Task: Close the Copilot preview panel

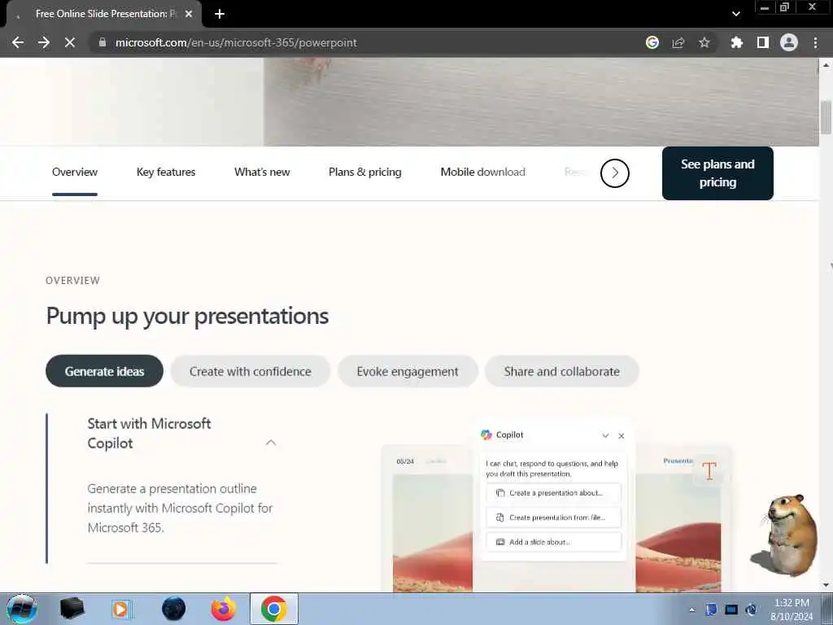Action: [x=621, y=436]
